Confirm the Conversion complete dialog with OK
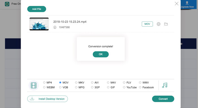The width and height of the screenshot is (198, 108). 101,54
